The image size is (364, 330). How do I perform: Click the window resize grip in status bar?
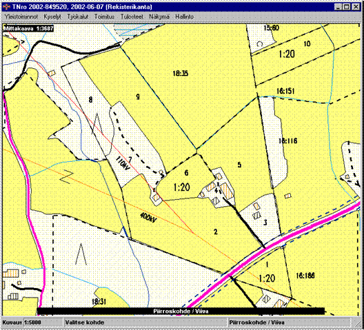point(358,322)
